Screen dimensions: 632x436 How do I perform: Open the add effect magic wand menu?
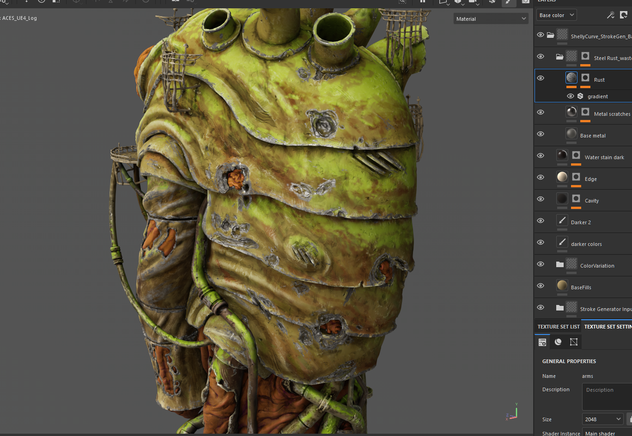point(611,15)
